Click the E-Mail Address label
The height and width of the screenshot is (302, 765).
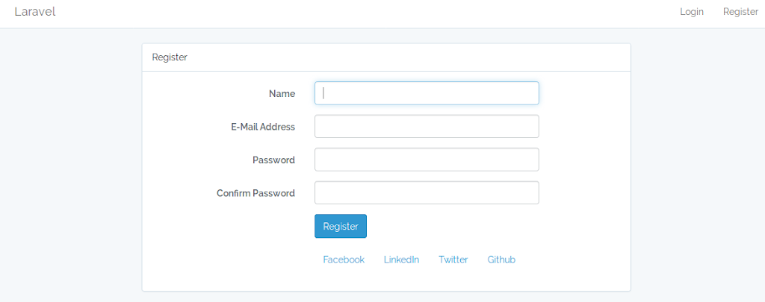tap(263, 127)
